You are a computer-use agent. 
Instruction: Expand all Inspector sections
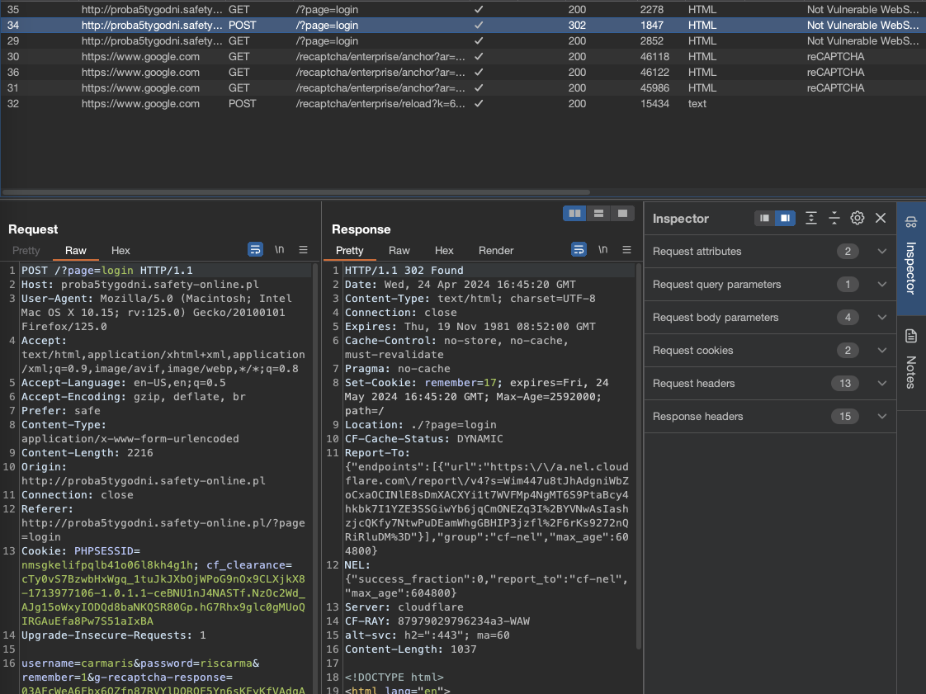(x=811, y=218)
